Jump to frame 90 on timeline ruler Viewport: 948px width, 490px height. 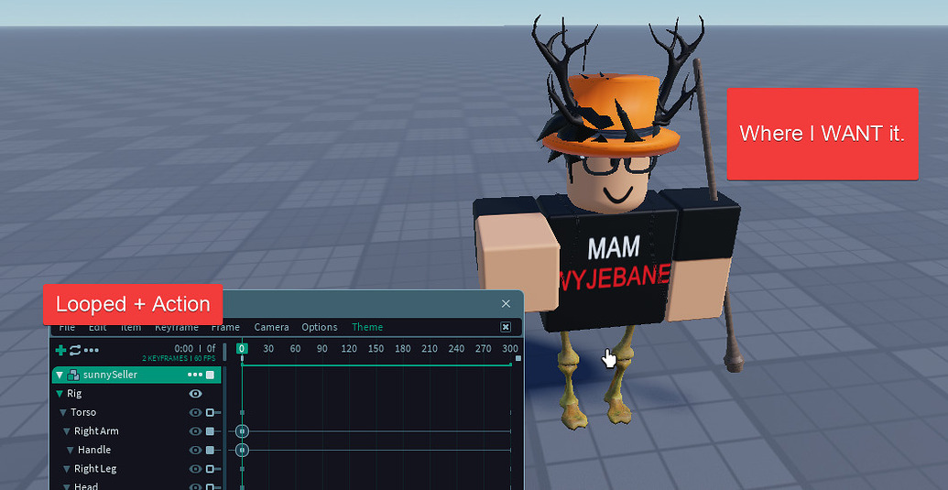pyautogui.click(x=322, y=348)
